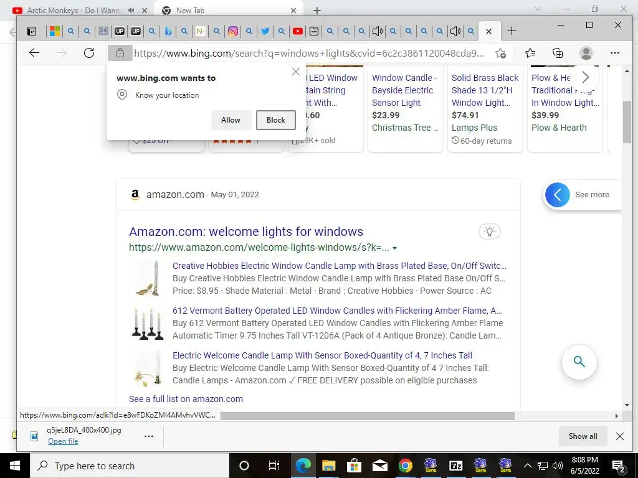The height and width of the screenshot is (478, 638).
Task: Open 612 Vermont Battery Operated LED Candles link
Action: (337, 311)
